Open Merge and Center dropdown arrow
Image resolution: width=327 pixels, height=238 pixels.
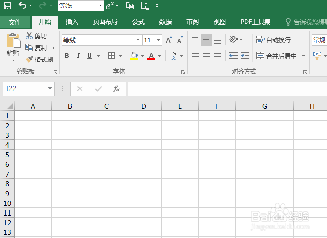(303, 56)
